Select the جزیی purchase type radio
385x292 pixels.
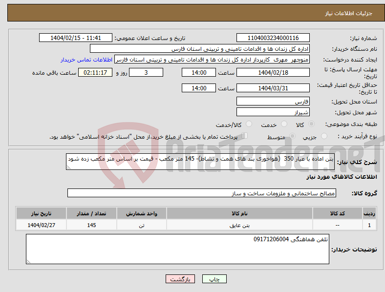pyautogui.click(x=324, y=136)
